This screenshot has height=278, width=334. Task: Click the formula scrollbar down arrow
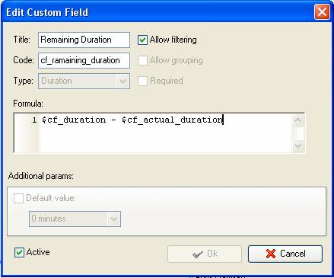click(297, 145)
